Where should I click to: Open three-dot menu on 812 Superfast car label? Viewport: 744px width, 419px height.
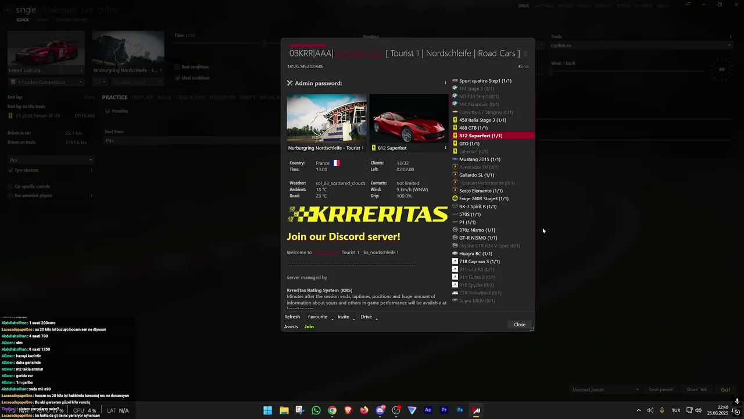point(445,148)
